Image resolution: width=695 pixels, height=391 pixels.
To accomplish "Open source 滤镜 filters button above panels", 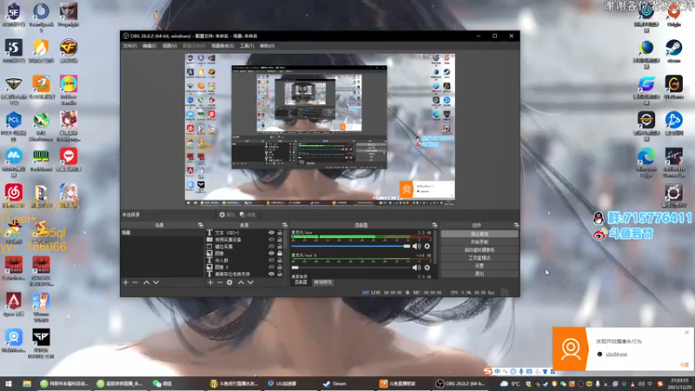I will point(248,215).
